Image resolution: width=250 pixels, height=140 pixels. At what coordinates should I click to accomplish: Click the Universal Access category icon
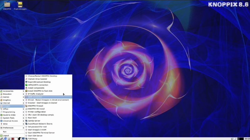pos(2,121)
